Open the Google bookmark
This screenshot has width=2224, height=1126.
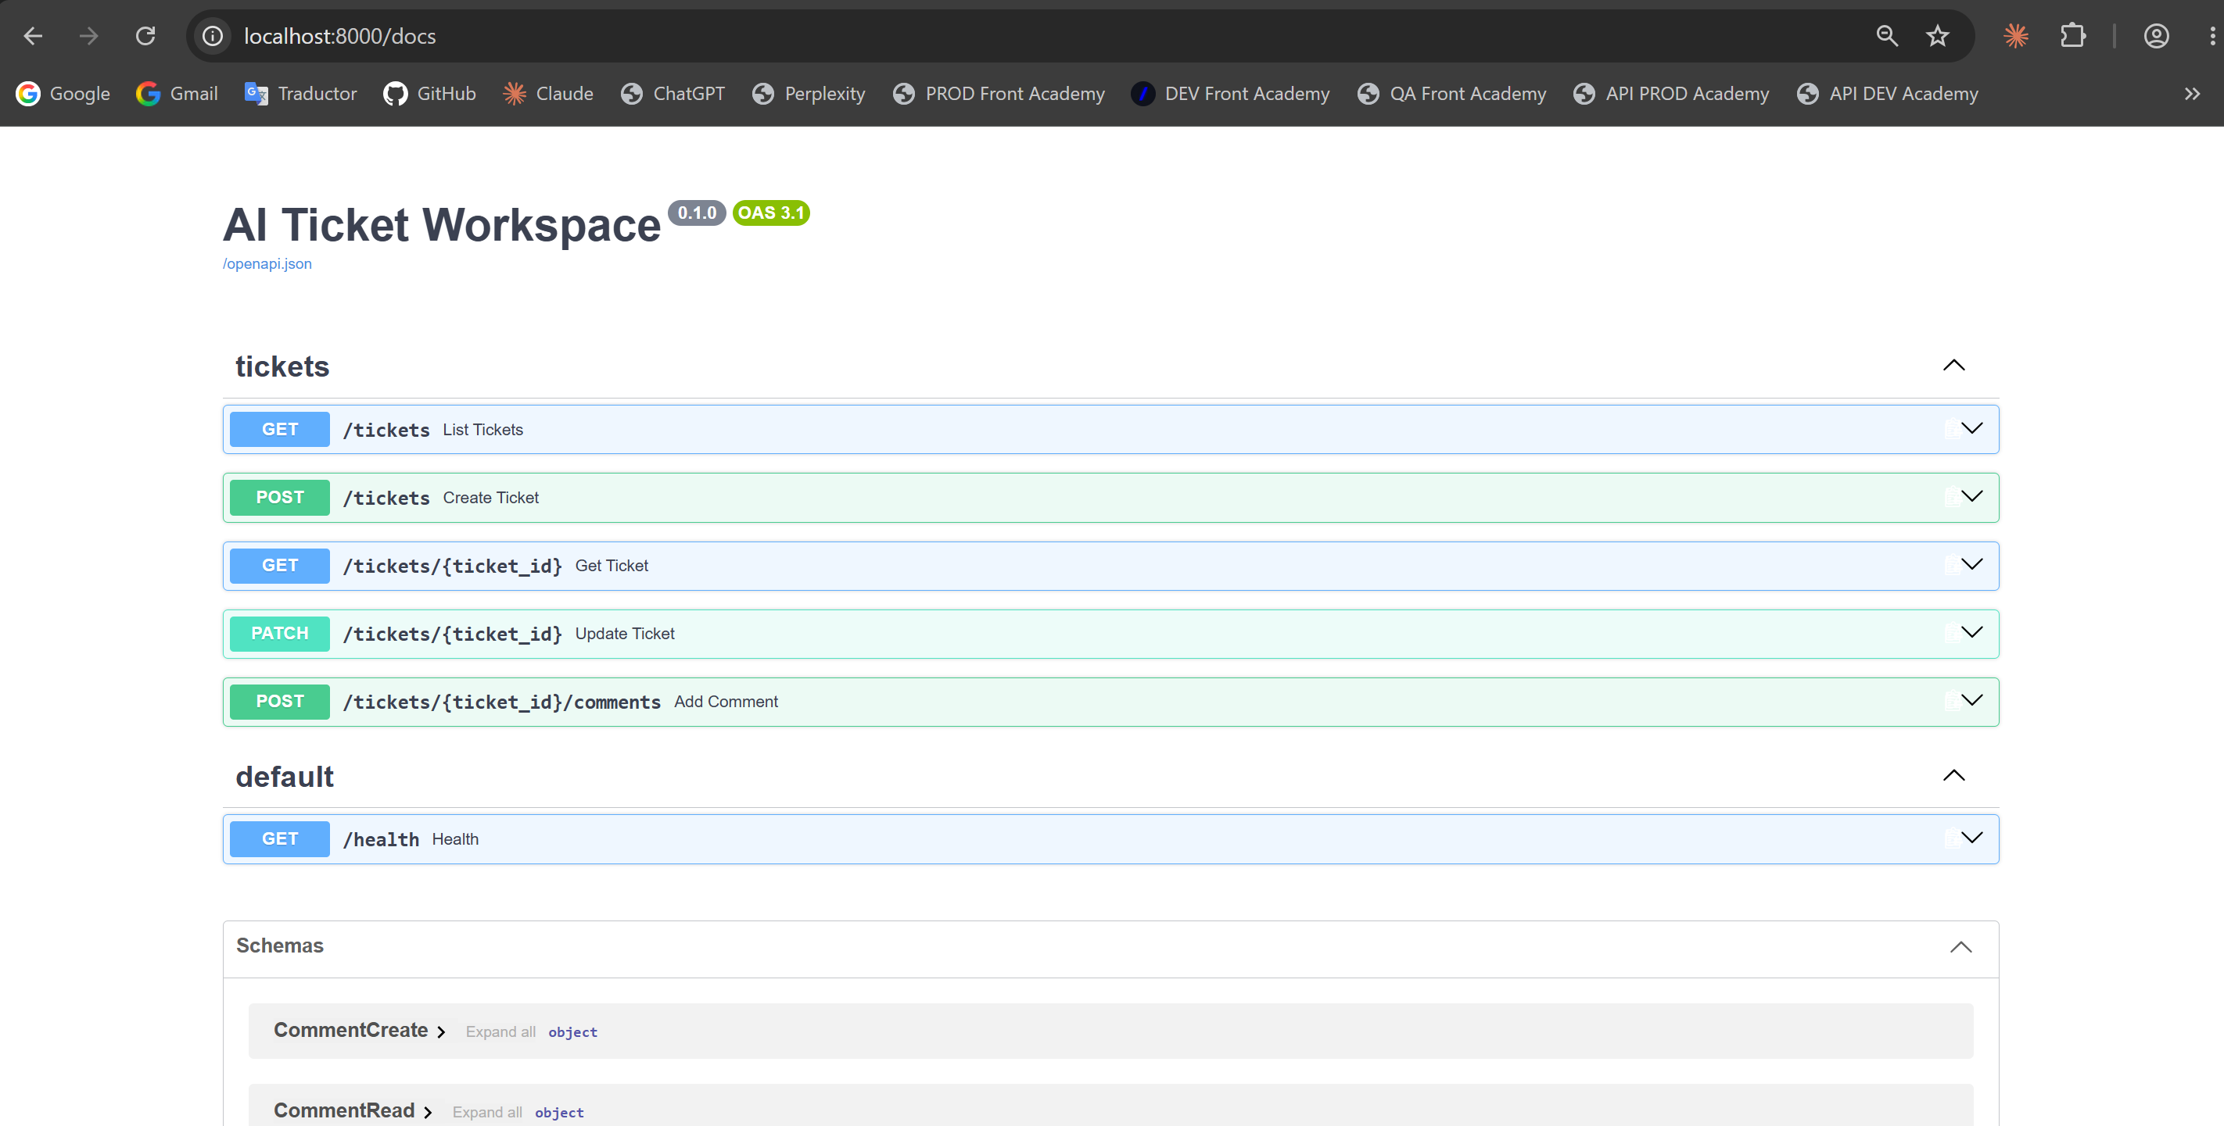click(x=63, y=93)
